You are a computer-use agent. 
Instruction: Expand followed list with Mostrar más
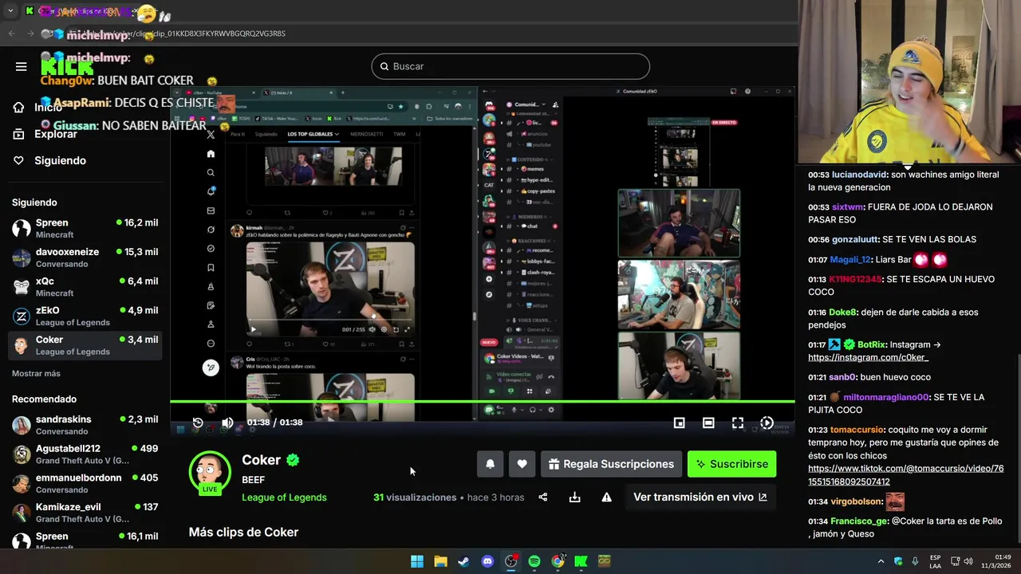36,373
